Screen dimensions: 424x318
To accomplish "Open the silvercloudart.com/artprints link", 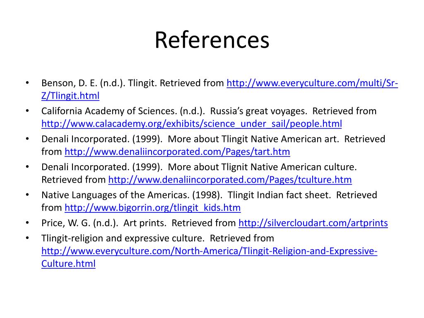I will [313, 223].
